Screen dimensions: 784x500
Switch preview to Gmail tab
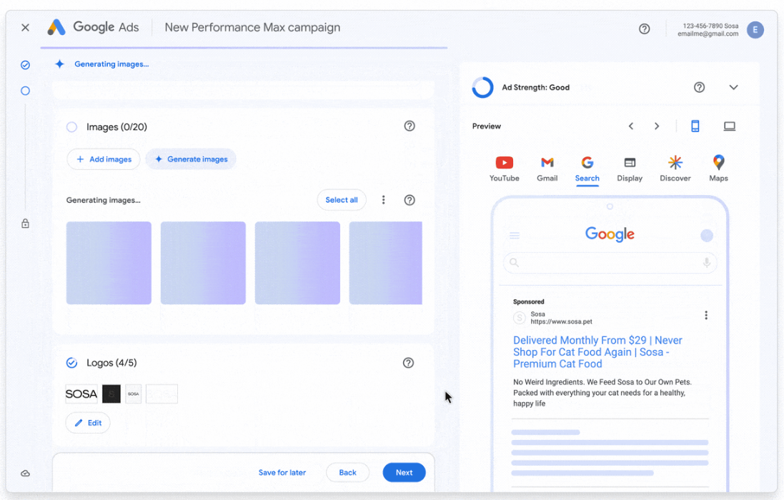(x=547, y=169)
